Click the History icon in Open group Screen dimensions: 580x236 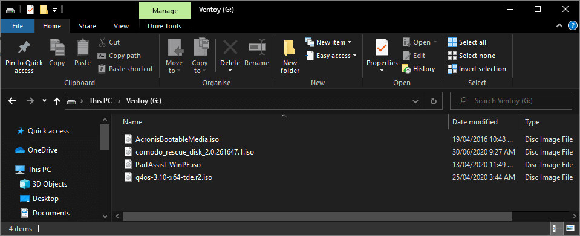pyautogui.click(x=406, y=69)
